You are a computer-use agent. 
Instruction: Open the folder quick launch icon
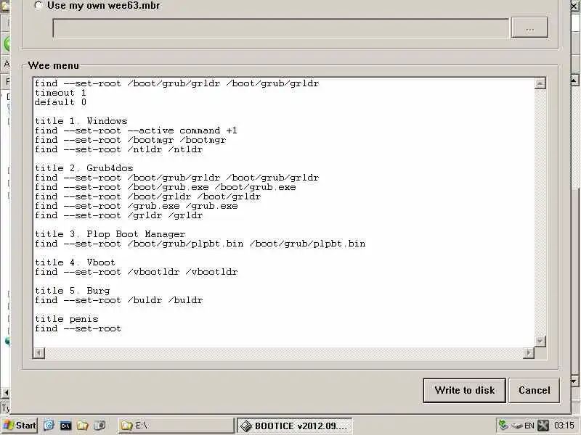pyautogui.click(x=82, y=426)
